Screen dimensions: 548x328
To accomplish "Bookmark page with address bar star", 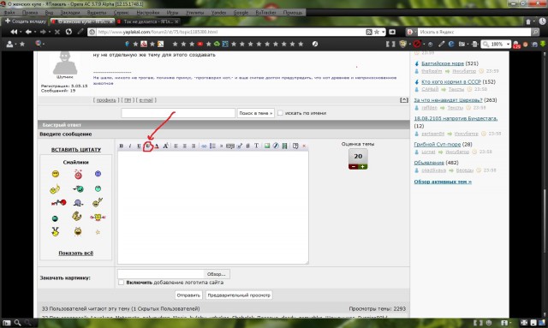I will point(377,32).
